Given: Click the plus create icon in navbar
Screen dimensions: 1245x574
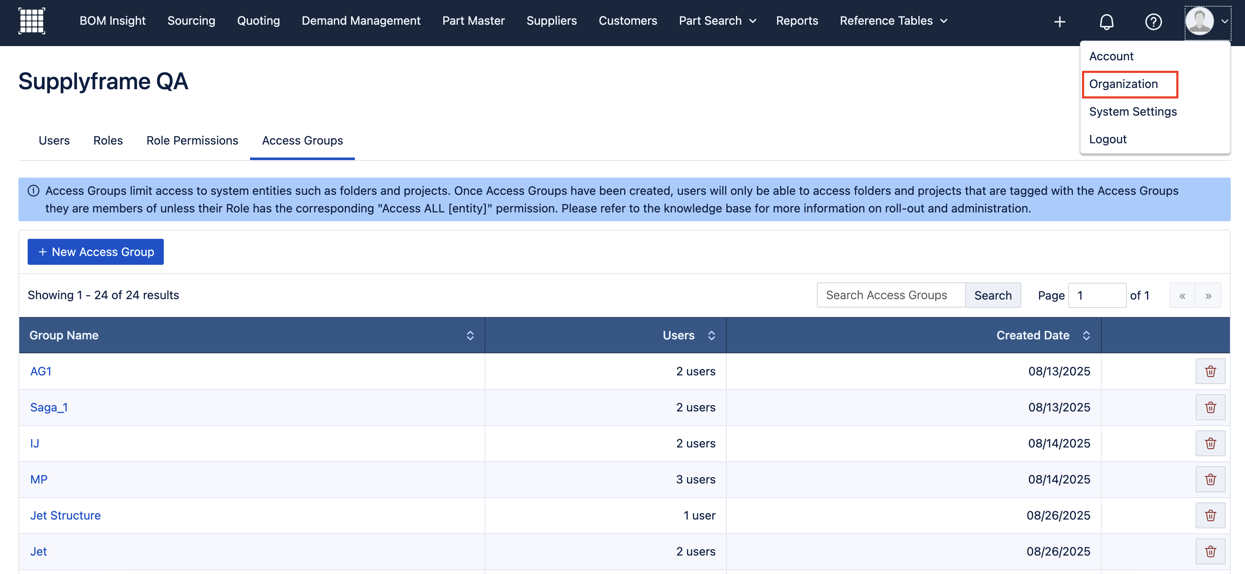Looking at the screenshot, I should point(1059,22).
